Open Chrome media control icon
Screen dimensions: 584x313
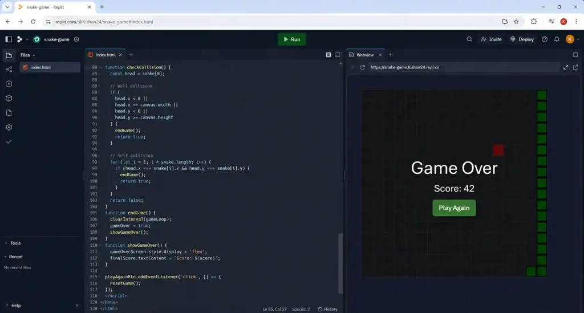[551, 22]
